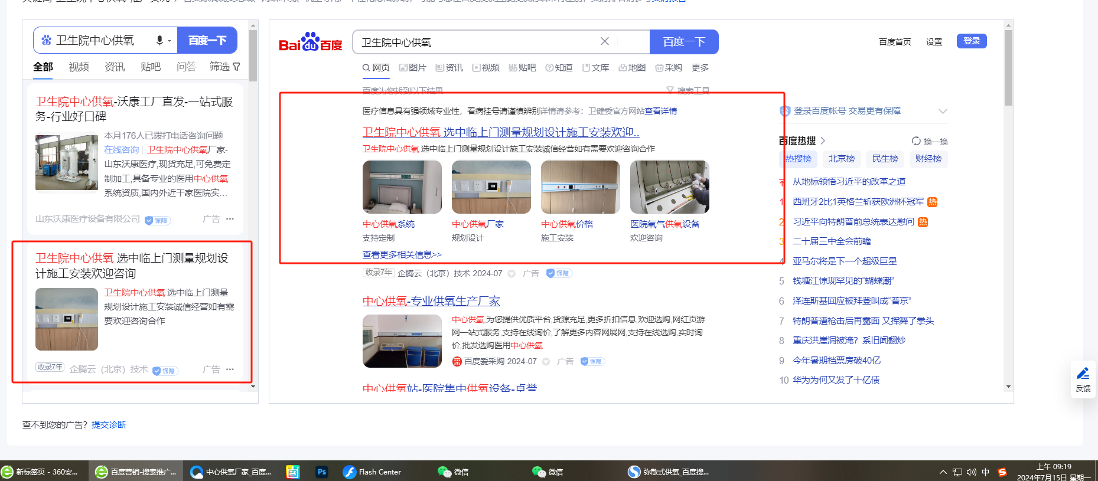Click the 保障 badge in the 企腾云 mobile ad
Screen dimensions: 1098x481
(x=165, y=371)
